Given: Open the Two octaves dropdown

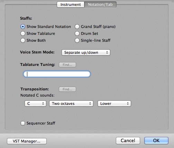Looking at the screenshot, I should (x=71, y=103).
